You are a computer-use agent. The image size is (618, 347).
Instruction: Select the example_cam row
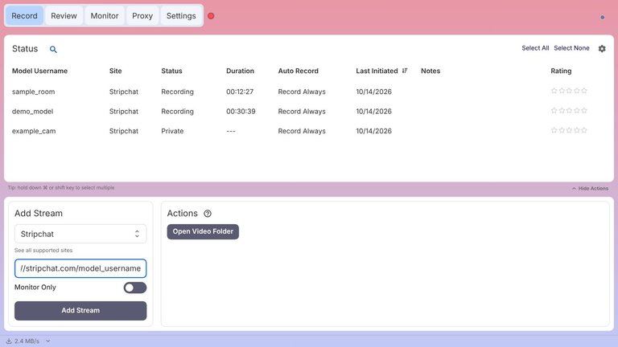309,131
